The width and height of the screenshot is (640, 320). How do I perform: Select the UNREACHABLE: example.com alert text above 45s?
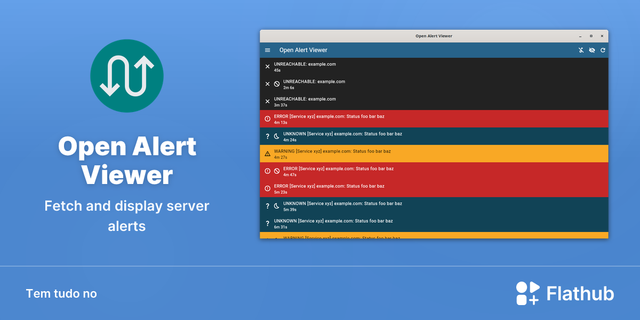(x=305, y=64)
